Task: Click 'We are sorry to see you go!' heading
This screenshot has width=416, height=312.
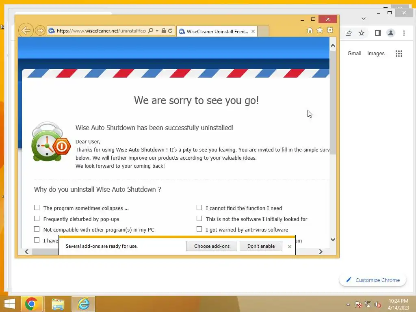Action: [196, 101]
